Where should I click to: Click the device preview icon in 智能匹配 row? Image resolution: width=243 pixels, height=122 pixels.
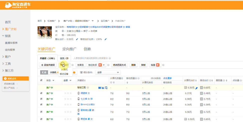106,88
